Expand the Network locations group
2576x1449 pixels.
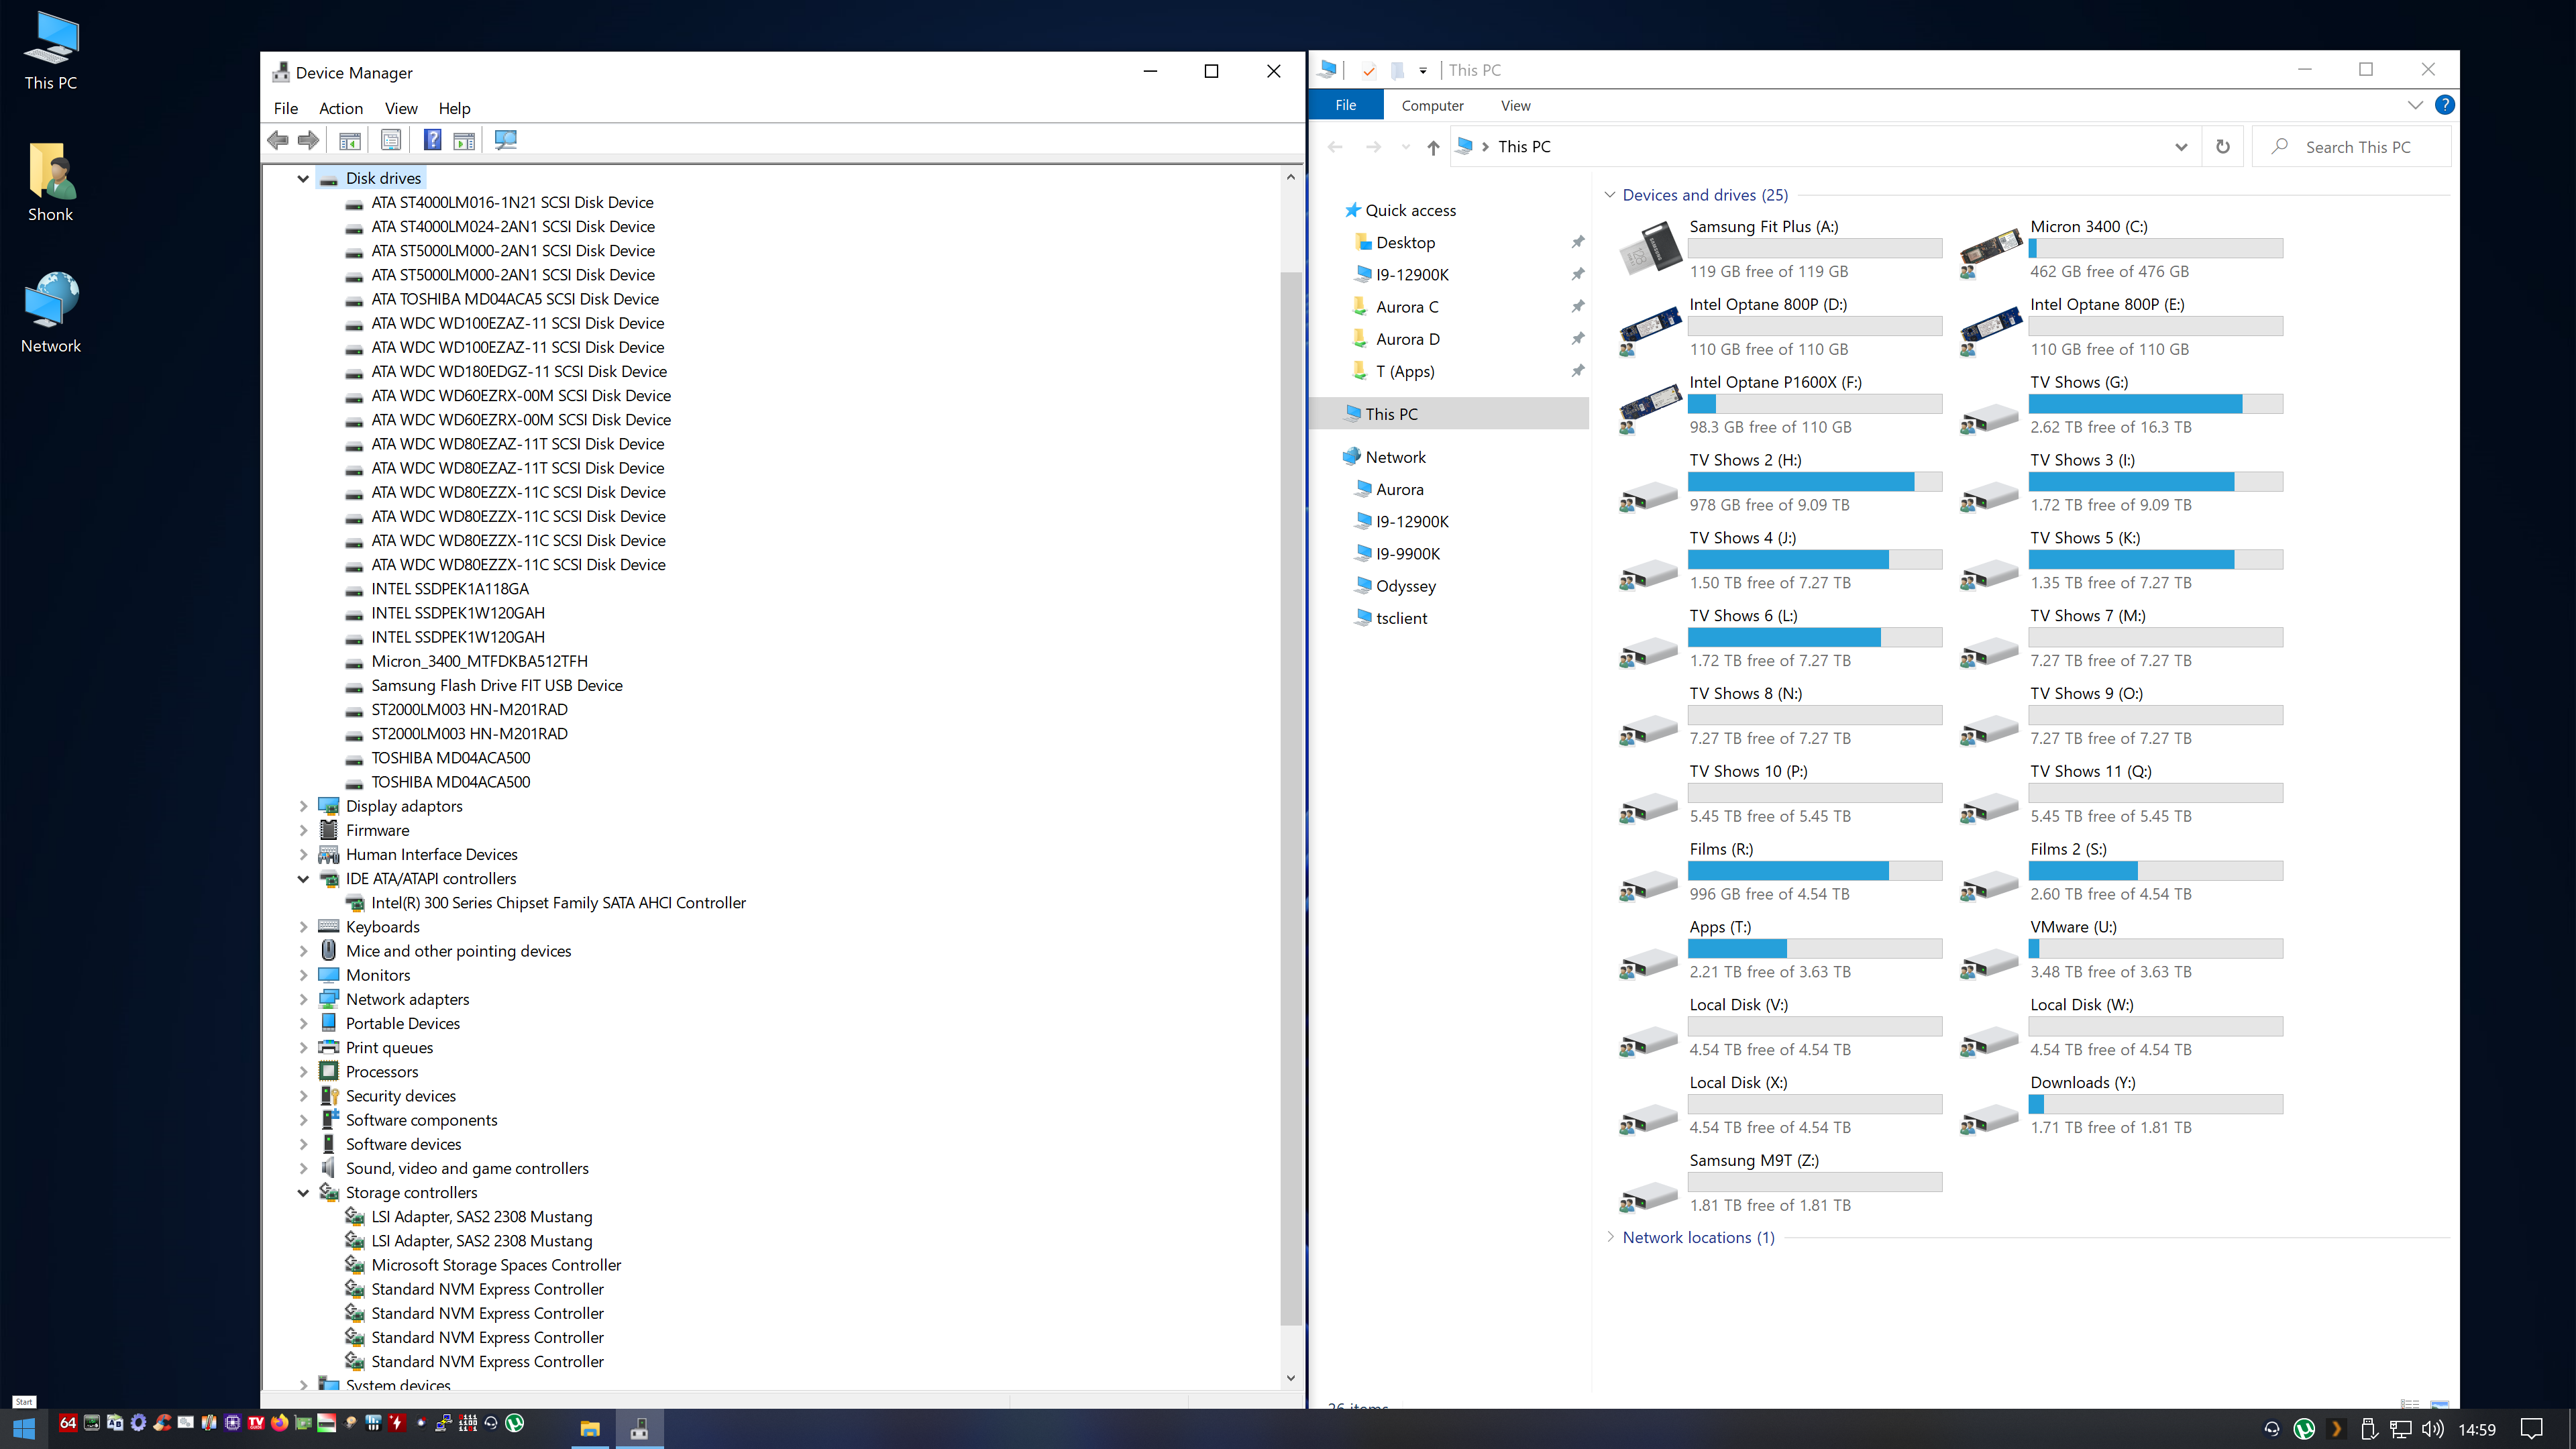1610,1237
